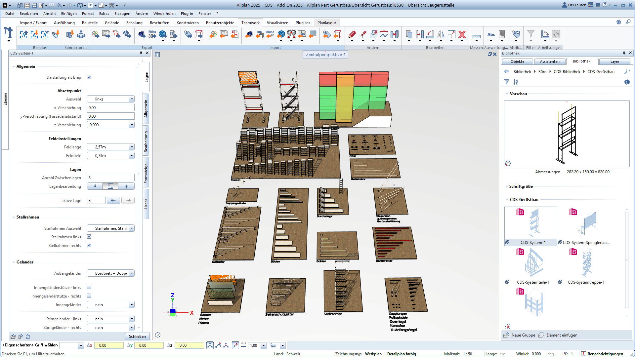Screen dimensions: 635x357
Task: Click the search magnifier in Bibliothek path
Action: coord(627,71)
